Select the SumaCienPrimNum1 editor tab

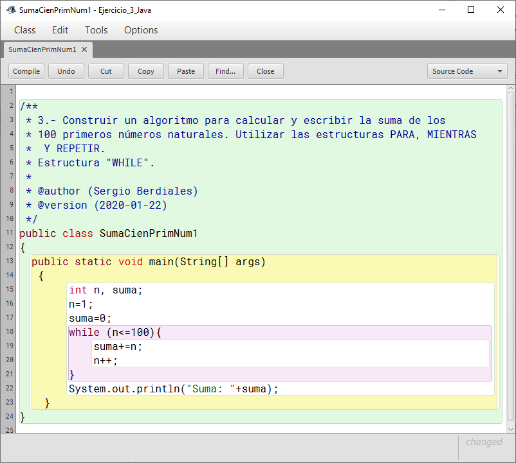[42, 49]
